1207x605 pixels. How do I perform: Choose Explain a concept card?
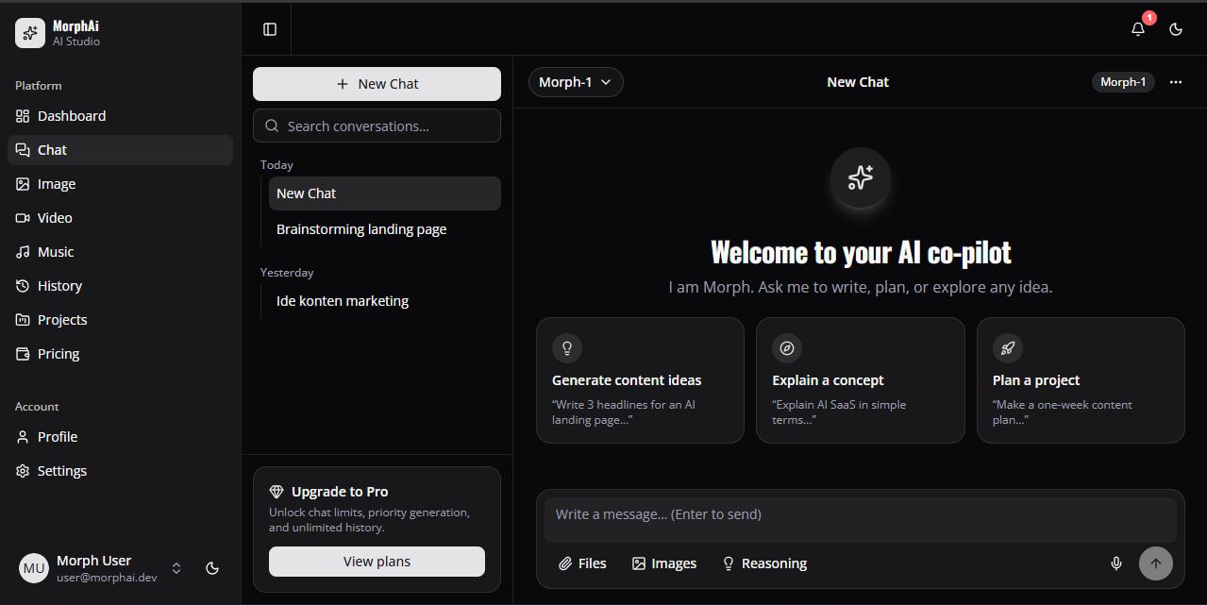861,380
